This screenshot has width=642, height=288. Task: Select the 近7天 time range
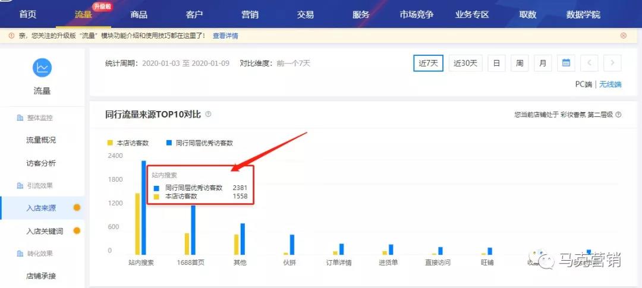click(428, 63)
